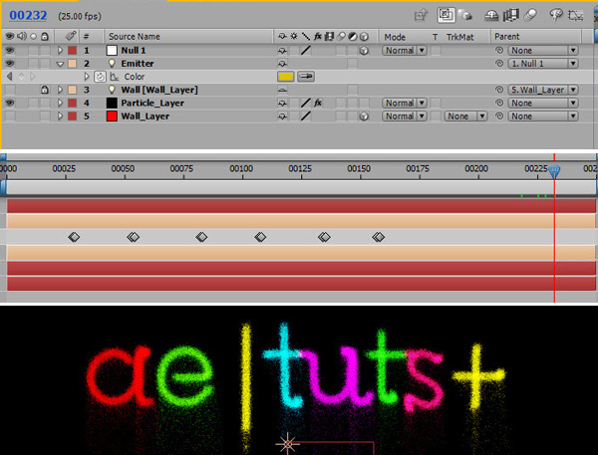Toggle the stopwatch for the Color property
Viewport: 598px width, 455px height.
coord(100,77)
